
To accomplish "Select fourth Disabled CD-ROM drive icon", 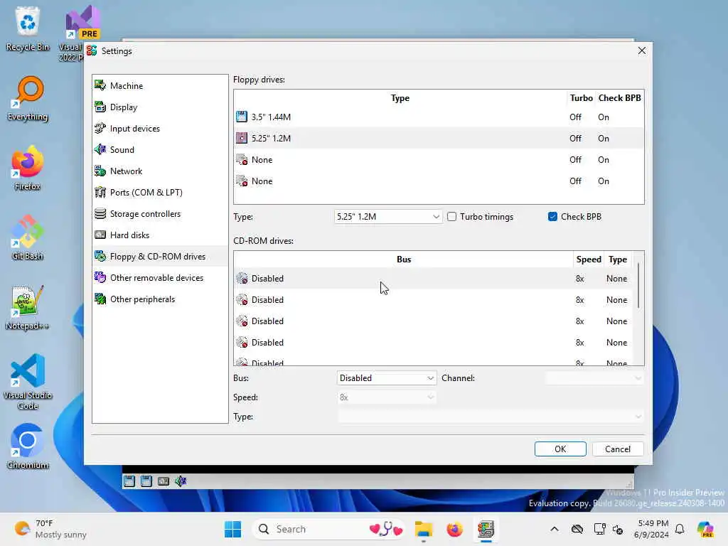I will click(x=242, y=342).
